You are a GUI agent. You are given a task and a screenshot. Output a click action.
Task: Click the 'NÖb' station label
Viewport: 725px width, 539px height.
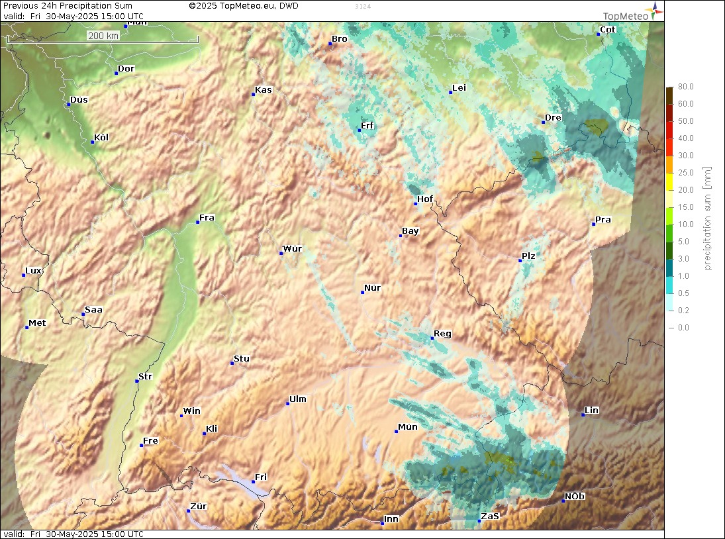[x=575, y=497]
